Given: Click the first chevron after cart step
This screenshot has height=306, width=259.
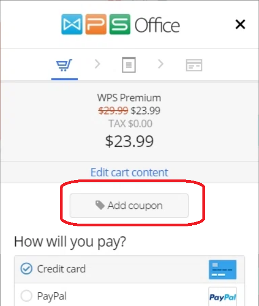Looking at the screenshot, I should point(97,64).
